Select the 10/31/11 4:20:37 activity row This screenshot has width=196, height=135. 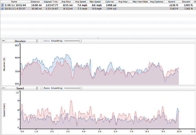[x=98, y=9]
